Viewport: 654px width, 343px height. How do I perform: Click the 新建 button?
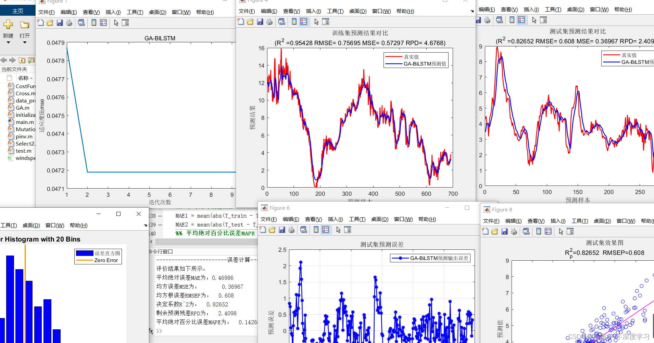[8, 29]
